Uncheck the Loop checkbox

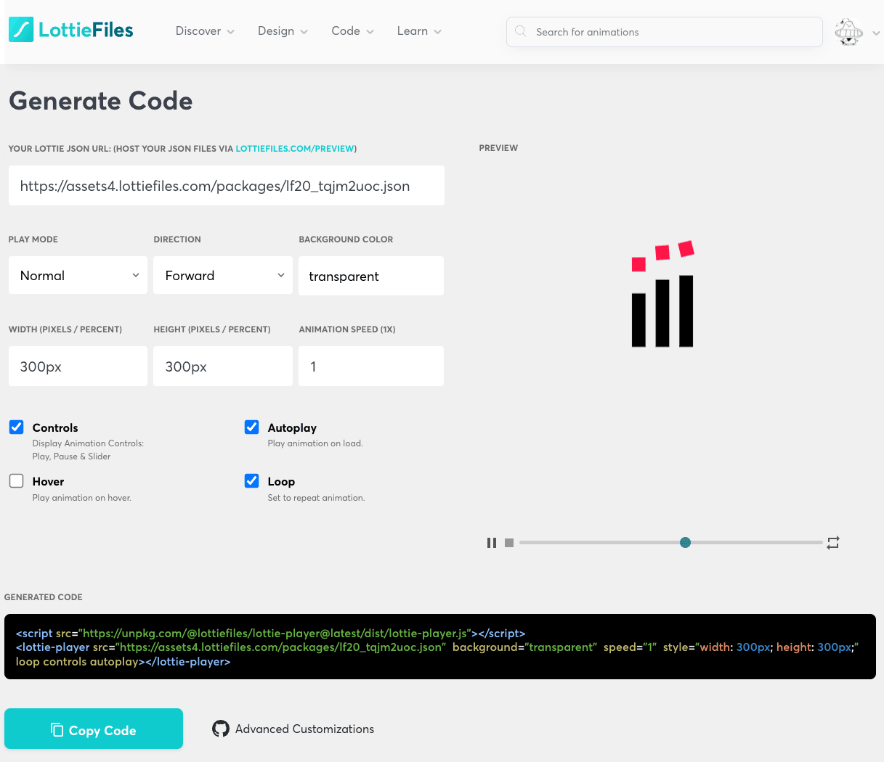pyautogui.click(x=251, y=480)
